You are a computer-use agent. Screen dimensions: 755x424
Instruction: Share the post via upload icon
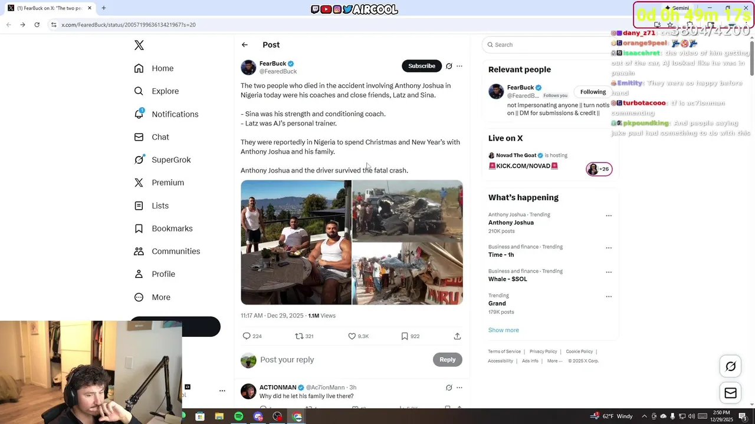point(457,336)
